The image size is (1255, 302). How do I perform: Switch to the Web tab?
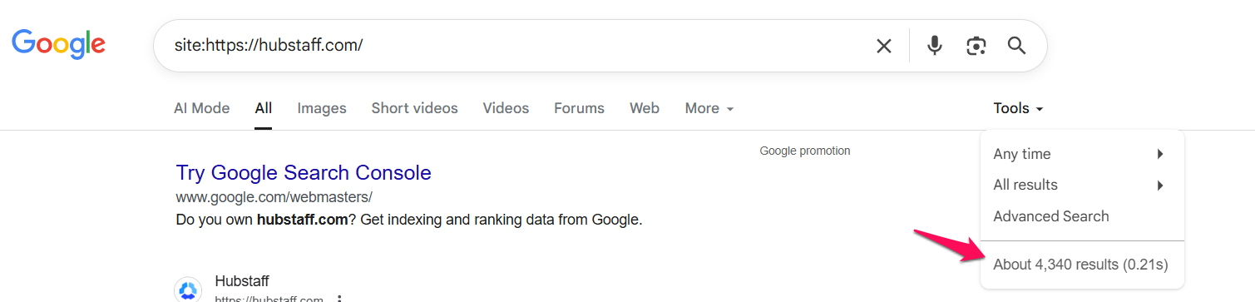(x=645, y=108)
